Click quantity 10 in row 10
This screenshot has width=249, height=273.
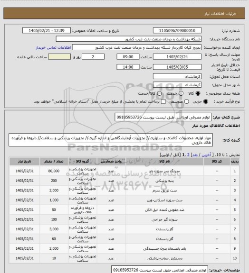click(54, 258)
